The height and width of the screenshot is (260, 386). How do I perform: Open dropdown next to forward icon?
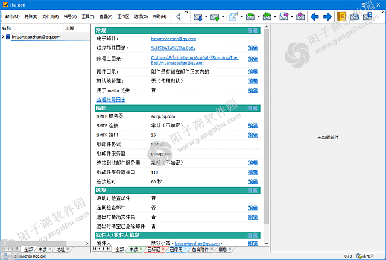pyautogui.click(x=292, y=17)
